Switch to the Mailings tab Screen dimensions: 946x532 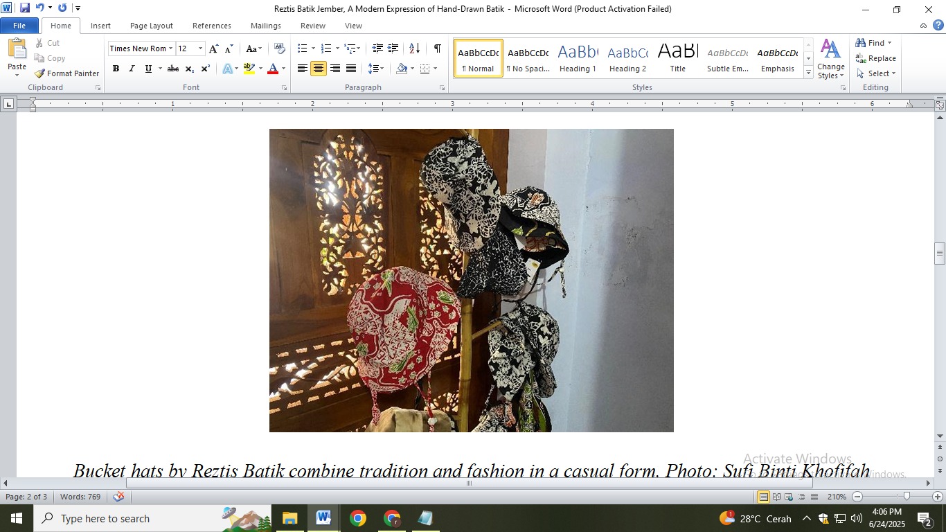265,25
